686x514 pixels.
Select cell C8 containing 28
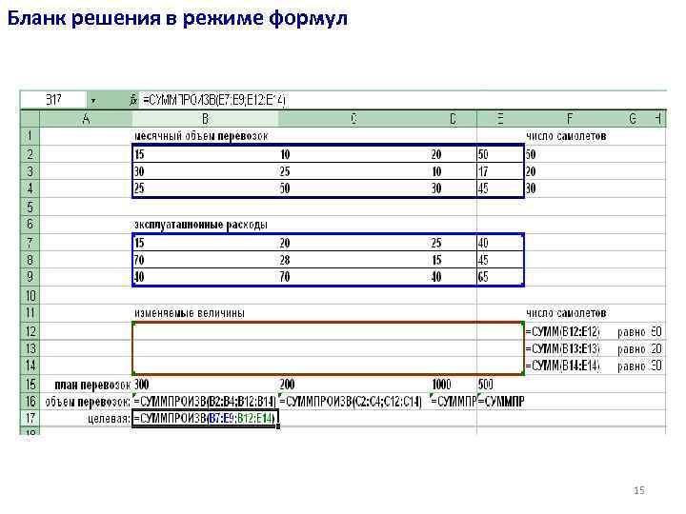(x=353, y=260)
